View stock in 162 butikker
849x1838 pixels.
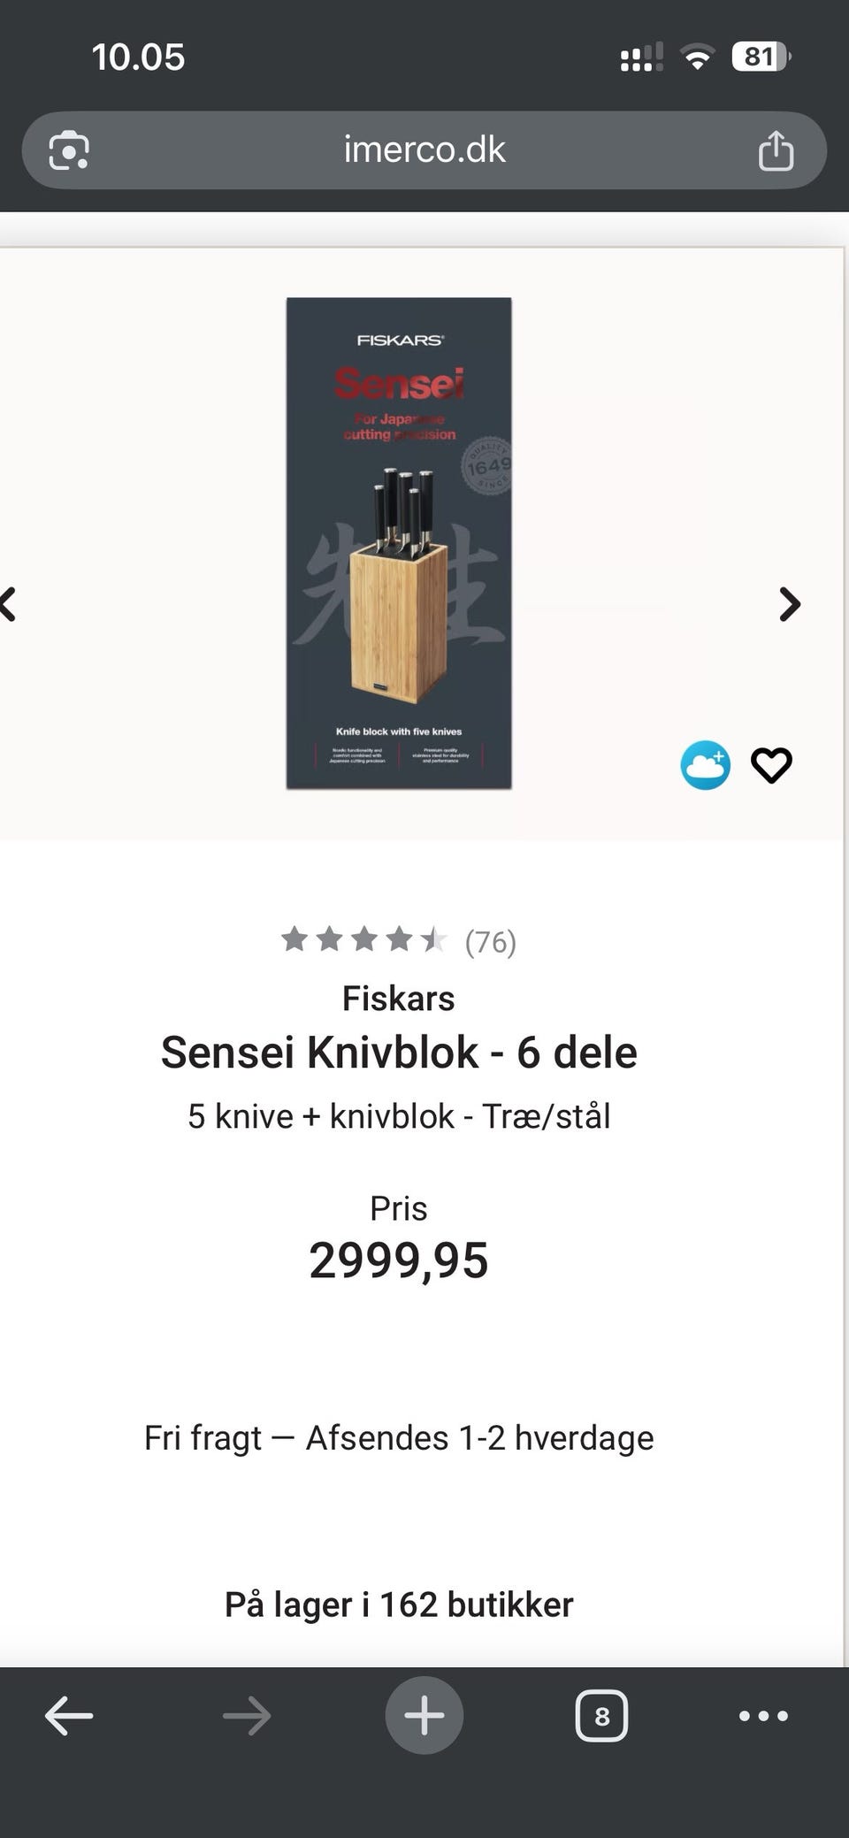399,1604
